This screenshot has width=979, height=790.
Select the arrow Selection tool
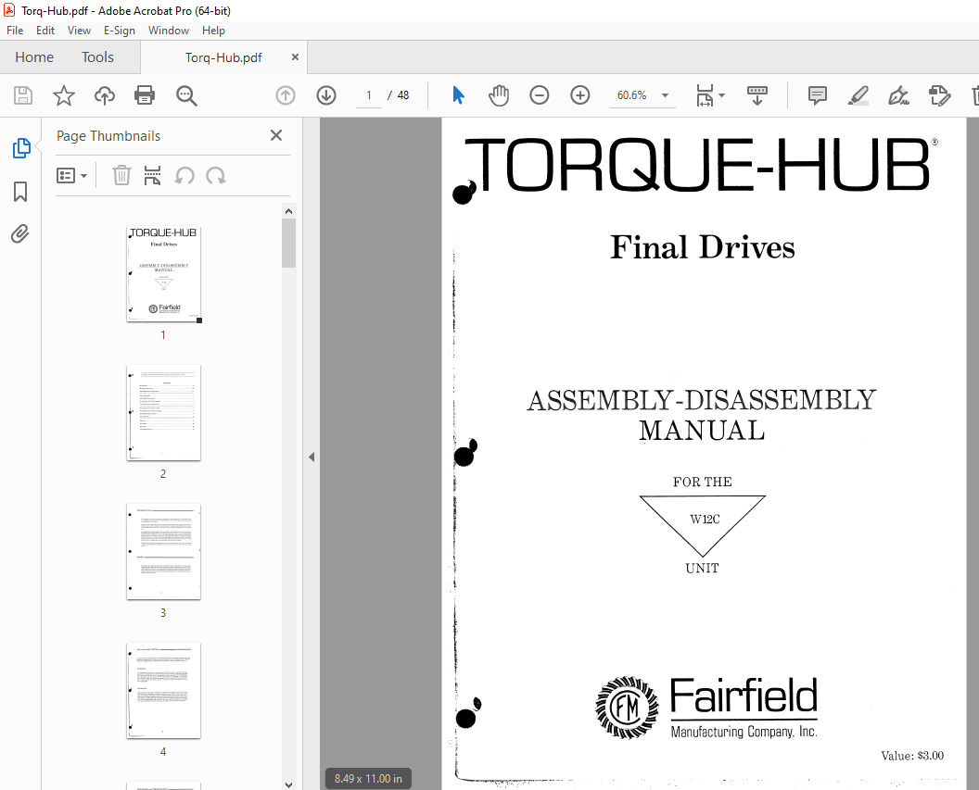point(457,94)
